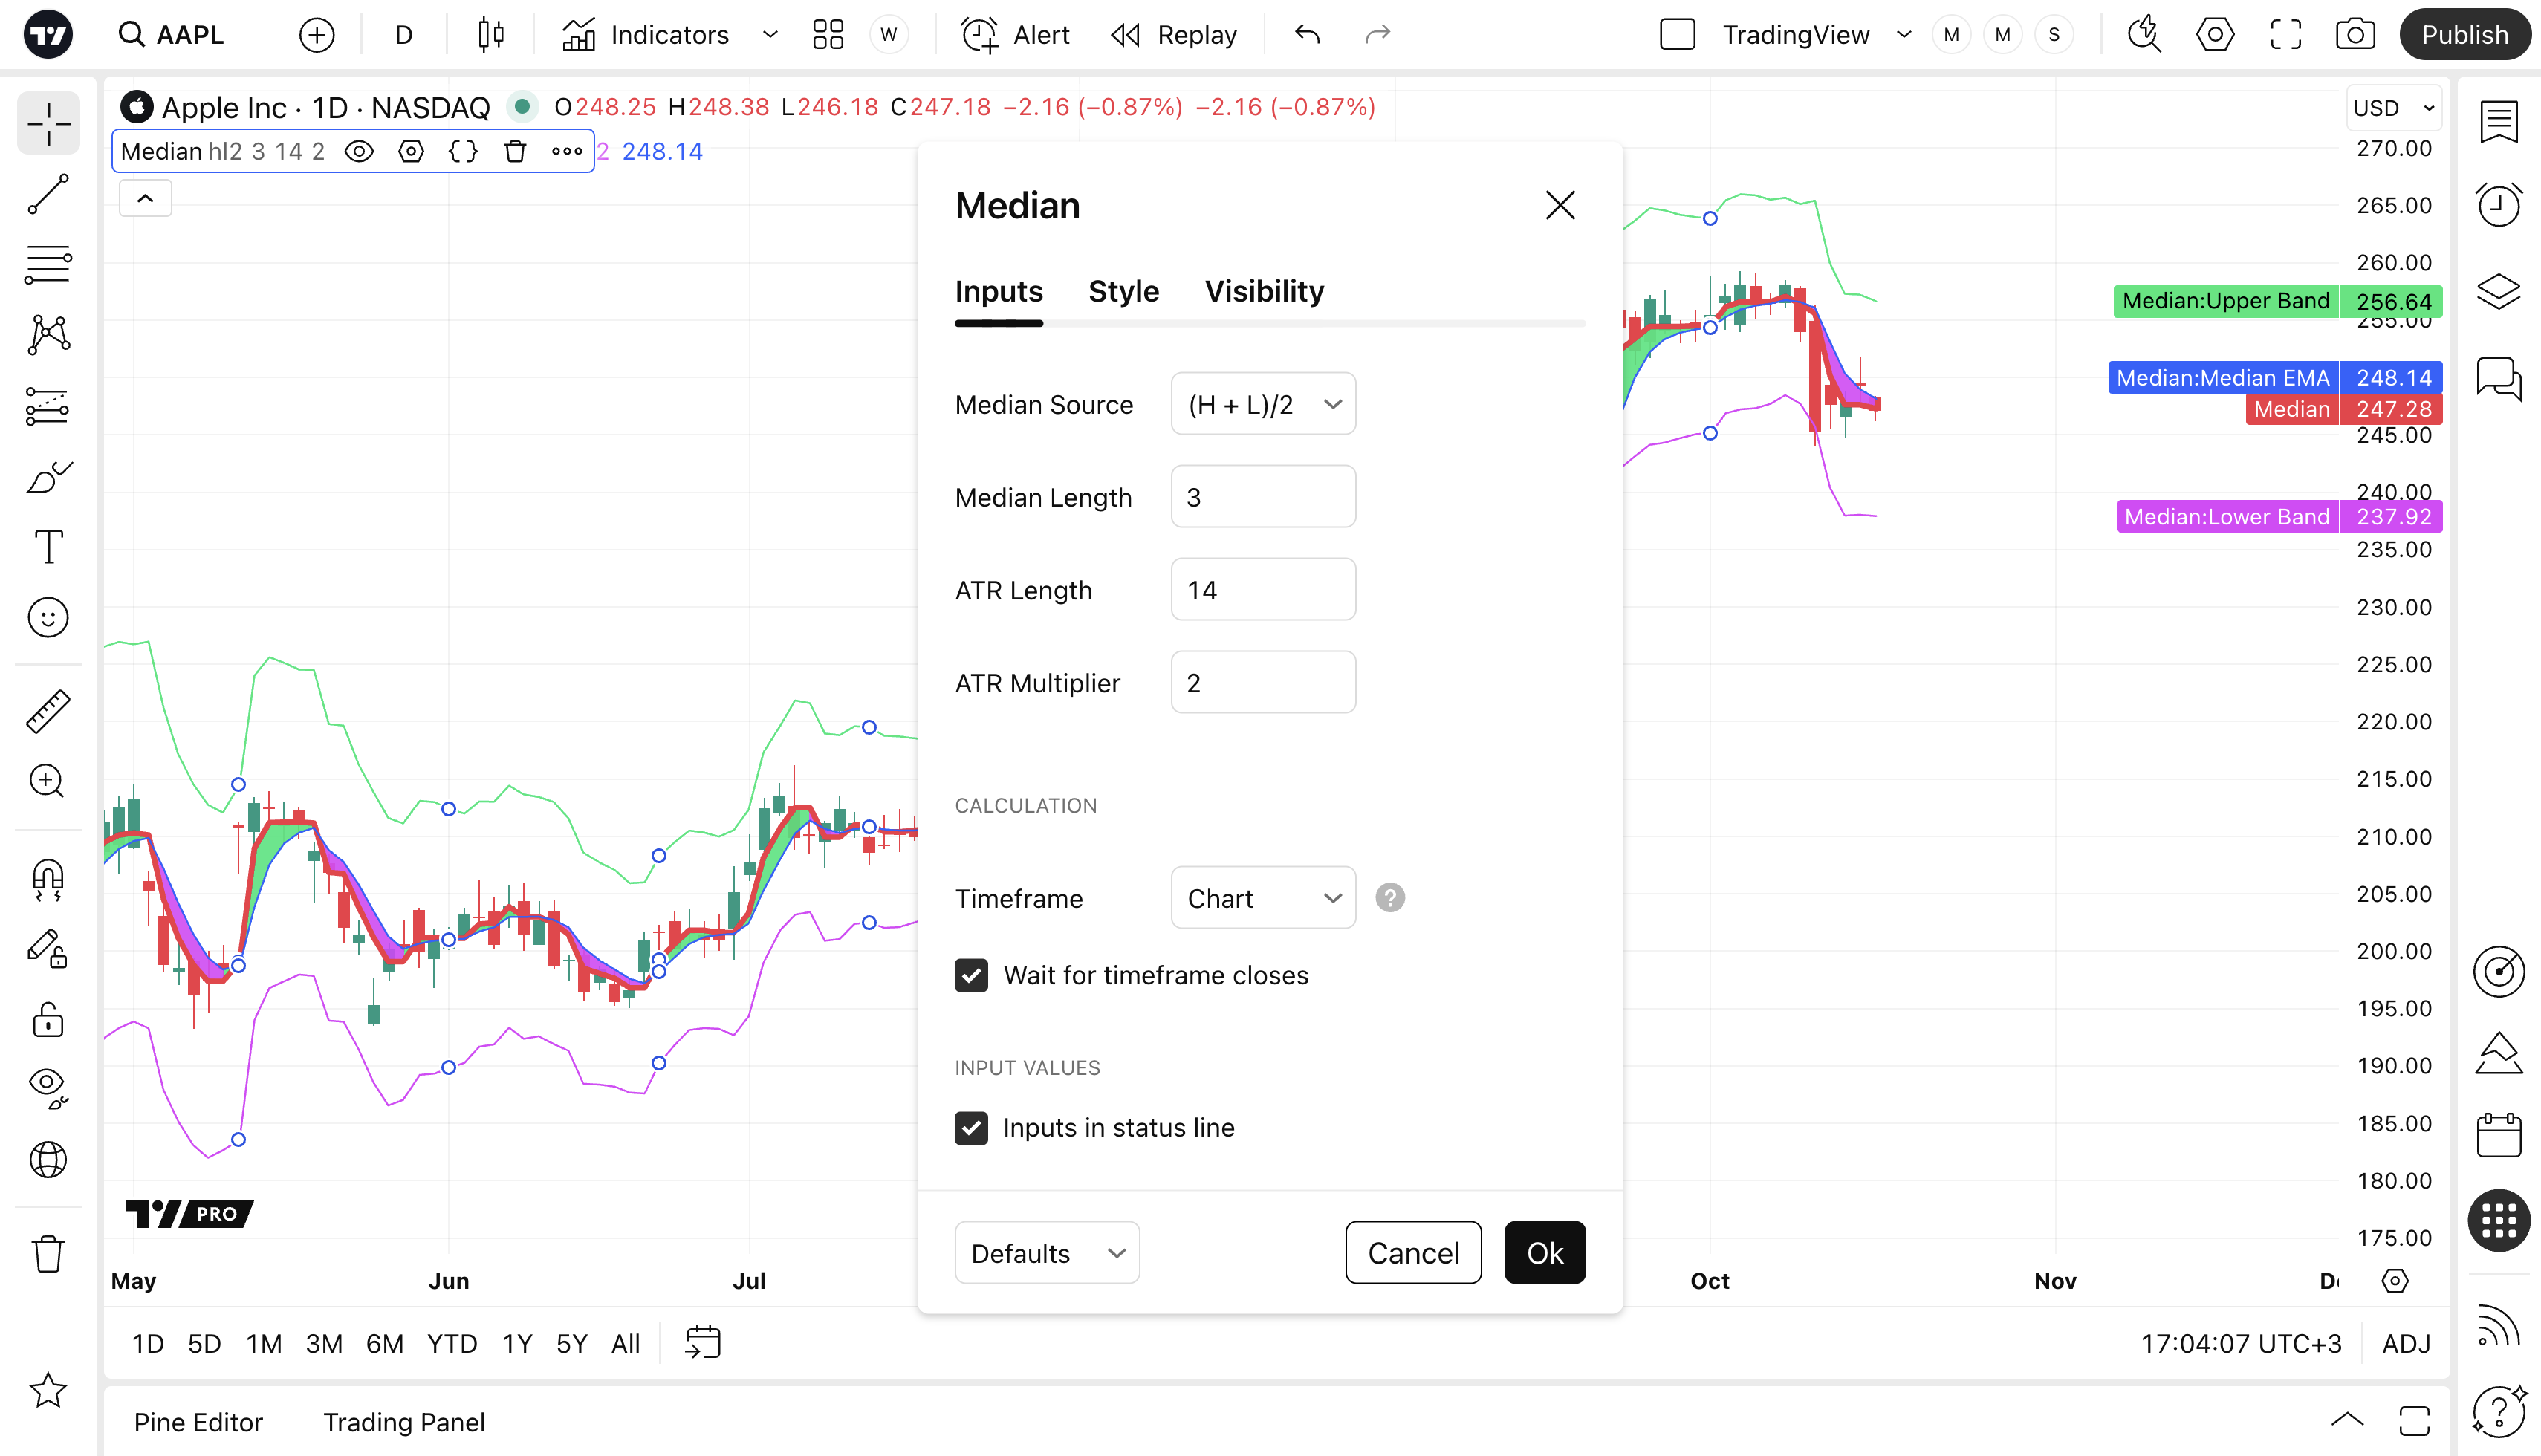Image resolution: width=2541 pixels, height=1456 pixels.
Task: Open the Replay mode
Action: click(1175, 35)
